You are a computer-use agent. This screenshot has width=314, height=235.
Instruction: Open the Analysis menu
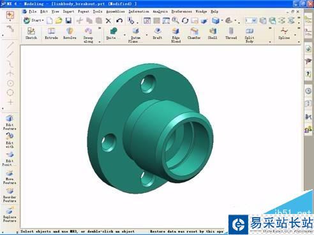160,11
